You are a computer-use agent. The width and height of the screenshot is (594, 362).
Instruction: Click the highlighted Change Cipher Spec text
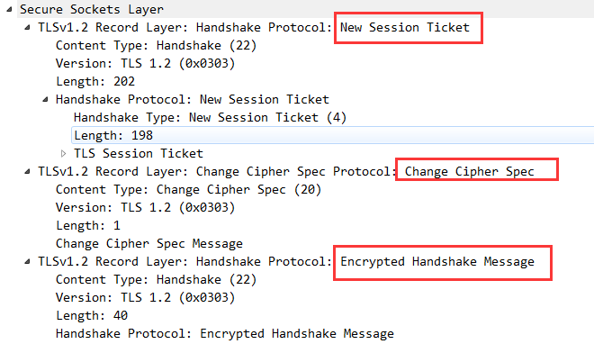coord(470,172)
